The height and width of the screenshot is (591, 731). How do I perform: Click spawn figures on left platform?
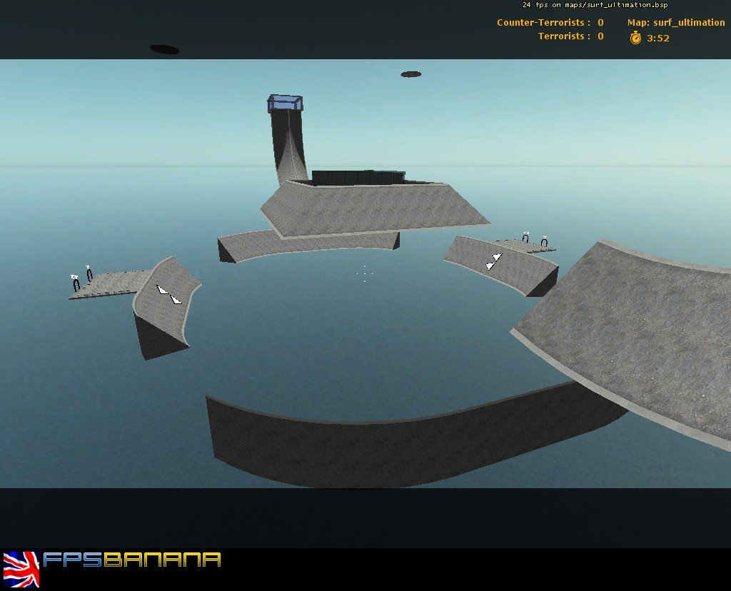tap(81, 278)
